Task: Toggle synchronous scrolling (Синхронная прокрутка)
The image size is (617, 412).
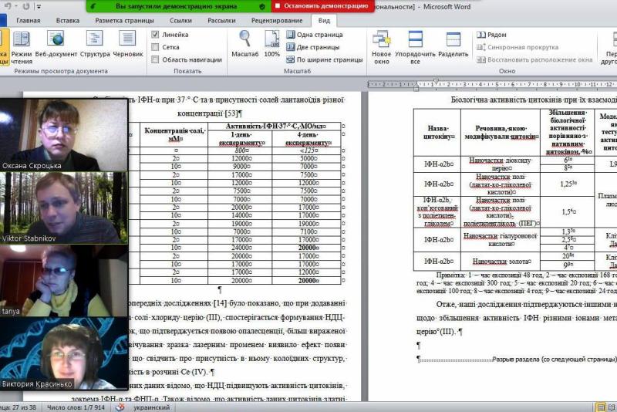Action: pos(518,47)
